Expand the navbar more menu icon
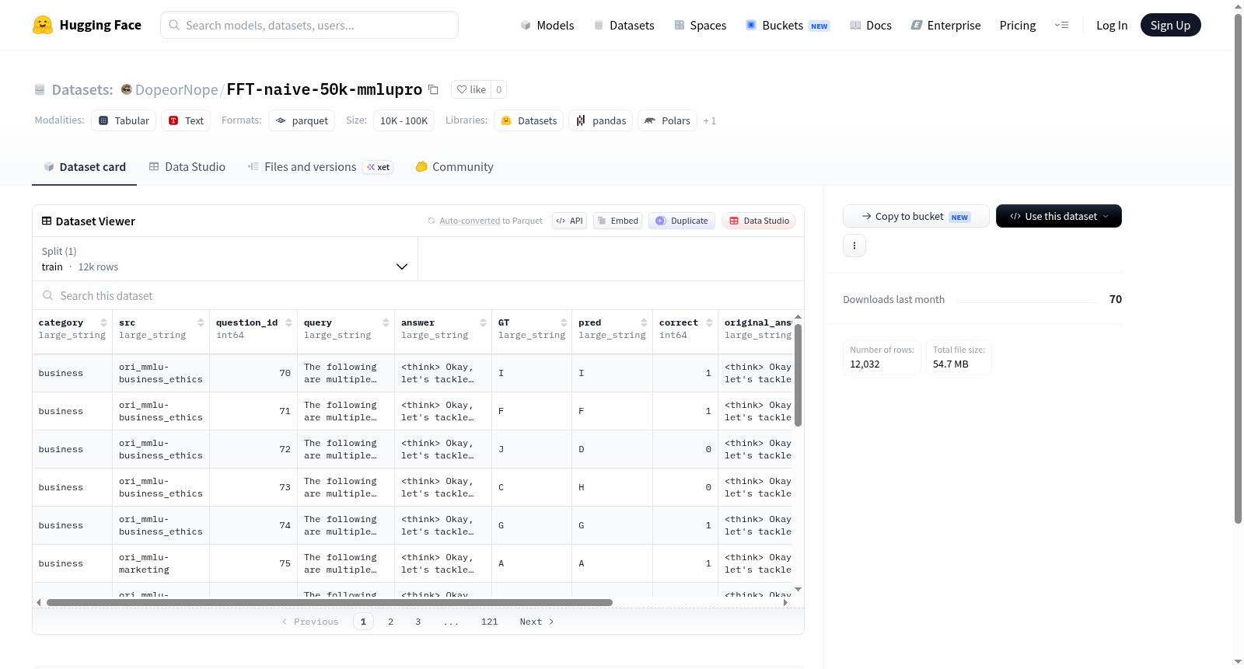1244x669 pixels. tap(1061, 25)
